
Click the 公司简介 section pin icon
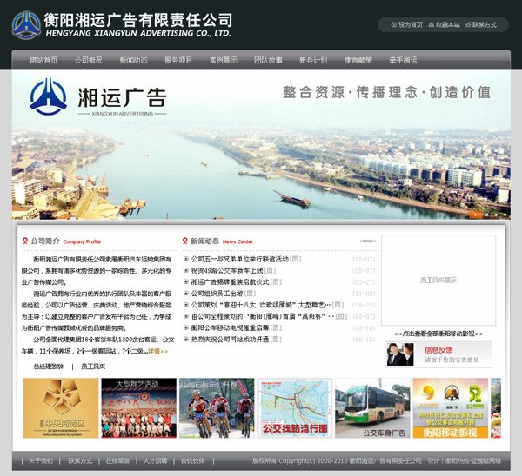[24, 241]
